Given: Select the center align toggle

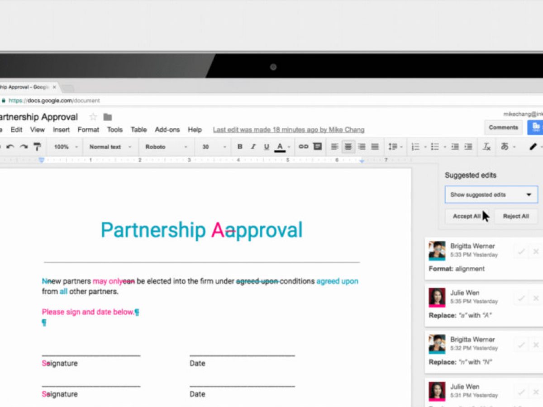Looking at the screenshot, I should point(348,147).
